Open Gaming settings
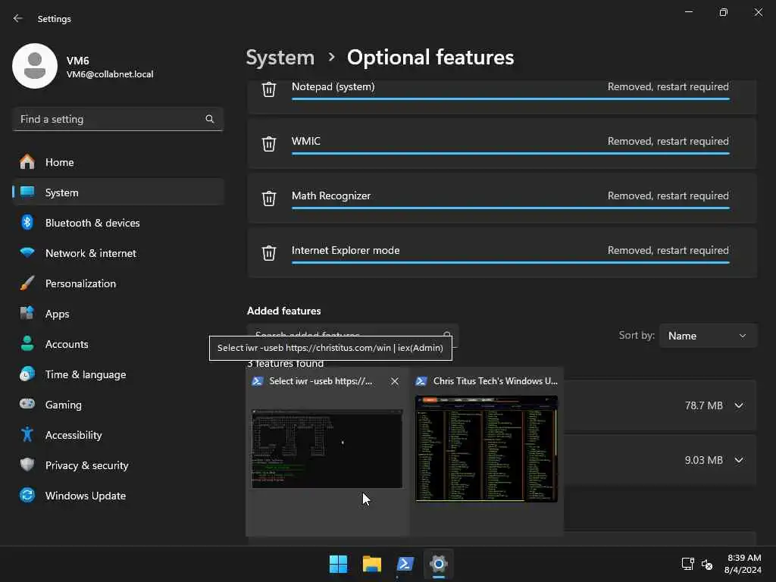776x582 pixels. 118,405
